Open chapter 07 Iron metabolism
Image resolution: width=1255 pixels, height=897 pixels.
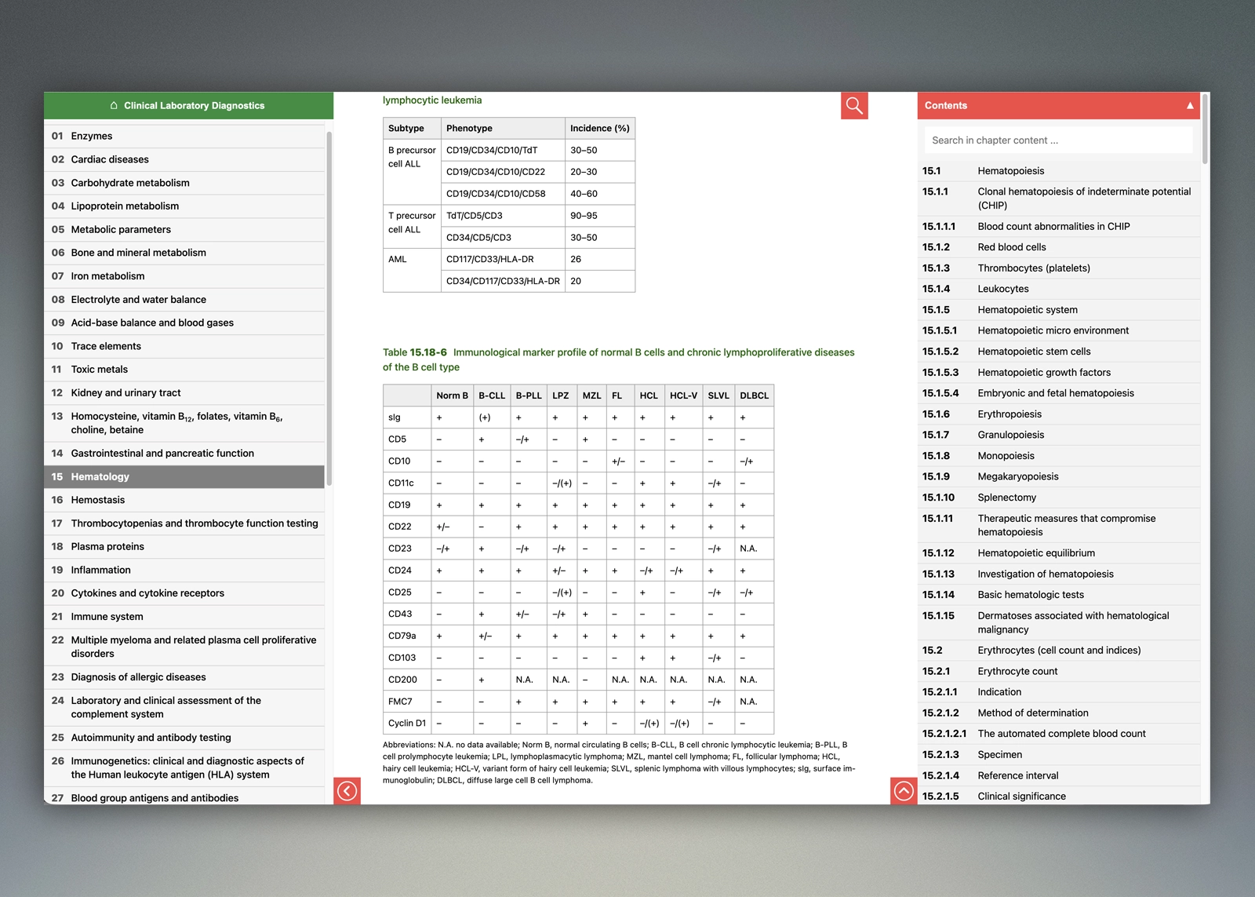(x=107, y=276)
